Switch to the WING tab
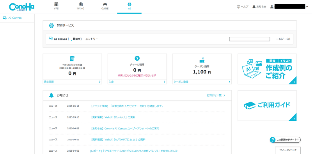The height and width of the screenshot is (154, 312). (x=81, y=6)
